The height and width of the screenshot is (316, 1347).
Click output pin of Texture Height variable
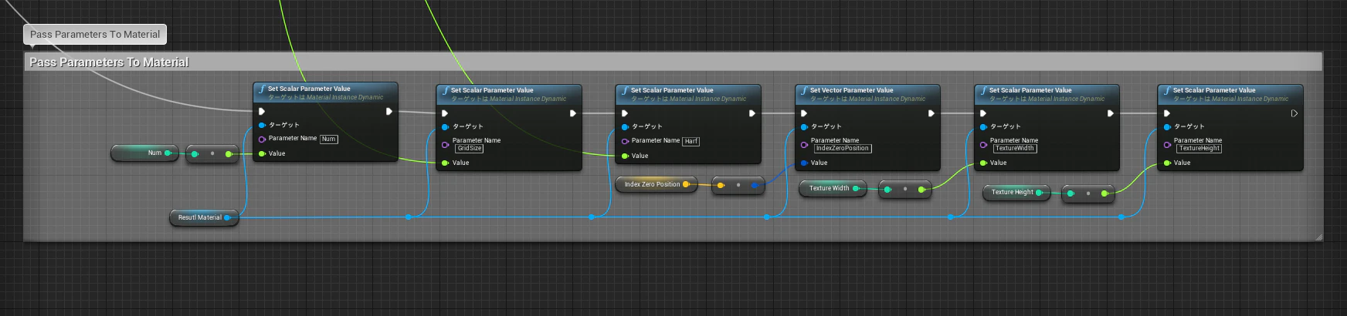(1039, 192)
